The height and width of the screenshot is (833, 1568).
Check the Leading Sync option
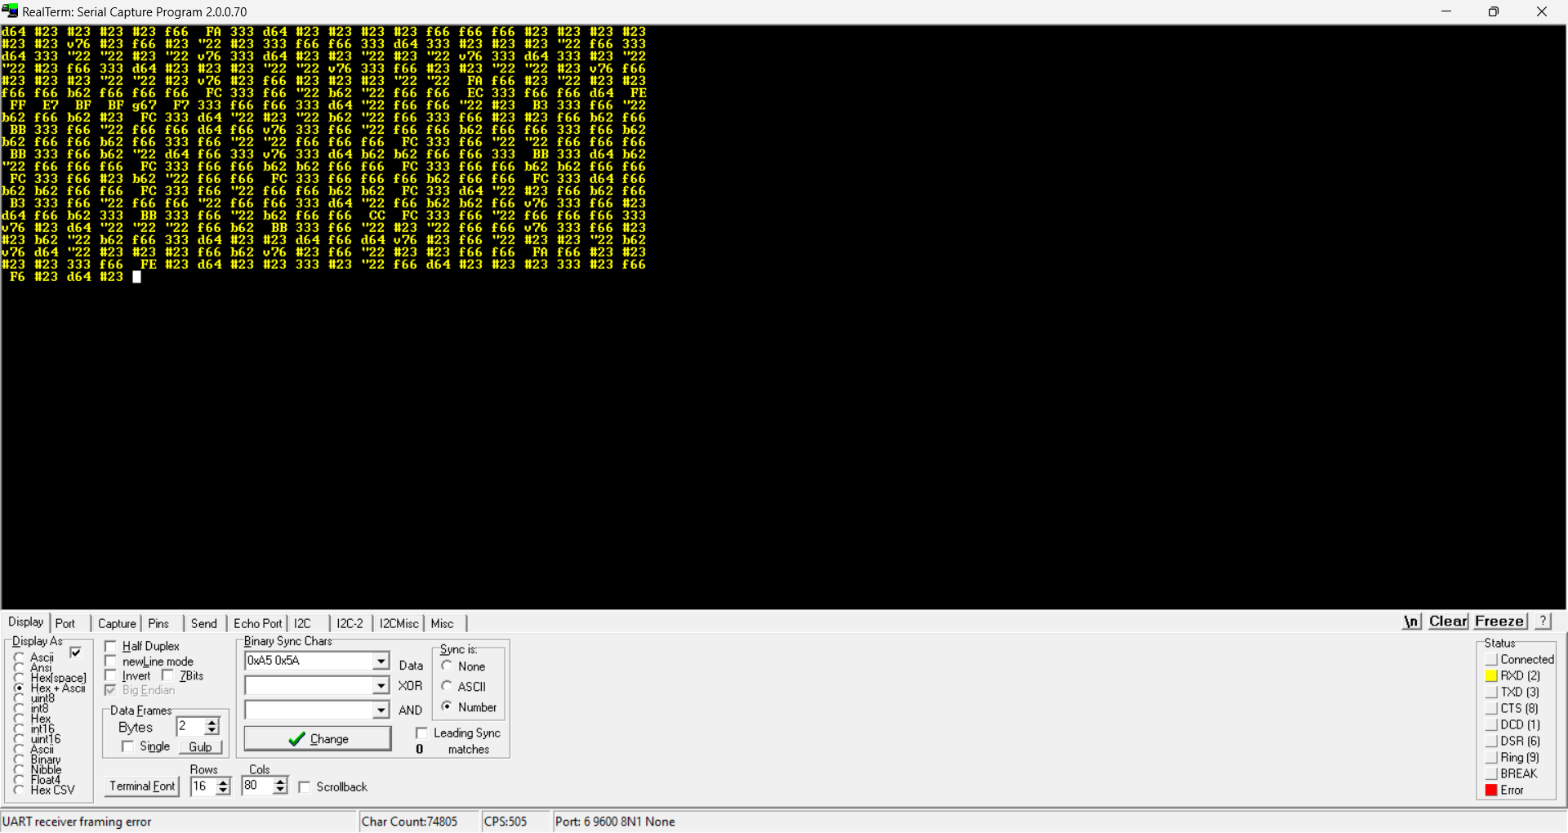(422, 733)
